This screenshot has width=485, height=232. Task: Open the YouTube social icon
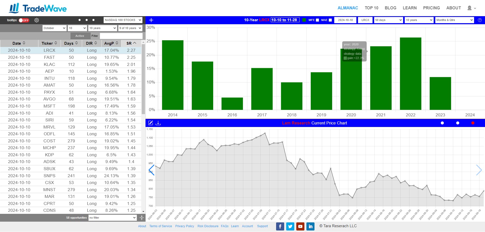(300, 226)
